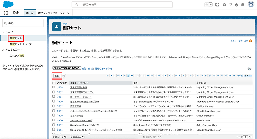Click the quick find box containing 権限
Image resolution: width=257 pixels, height=139 pixels.
(x=23, y=23)
